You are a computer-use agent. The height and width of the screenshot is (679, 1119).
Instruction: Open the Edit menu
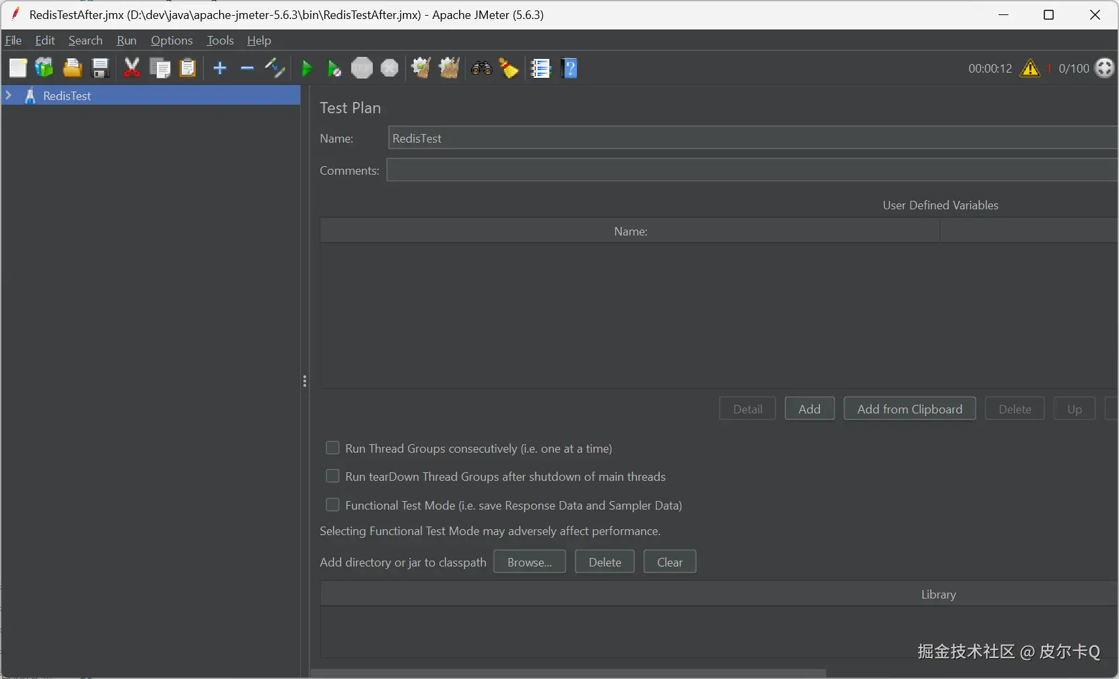[45, 41]
